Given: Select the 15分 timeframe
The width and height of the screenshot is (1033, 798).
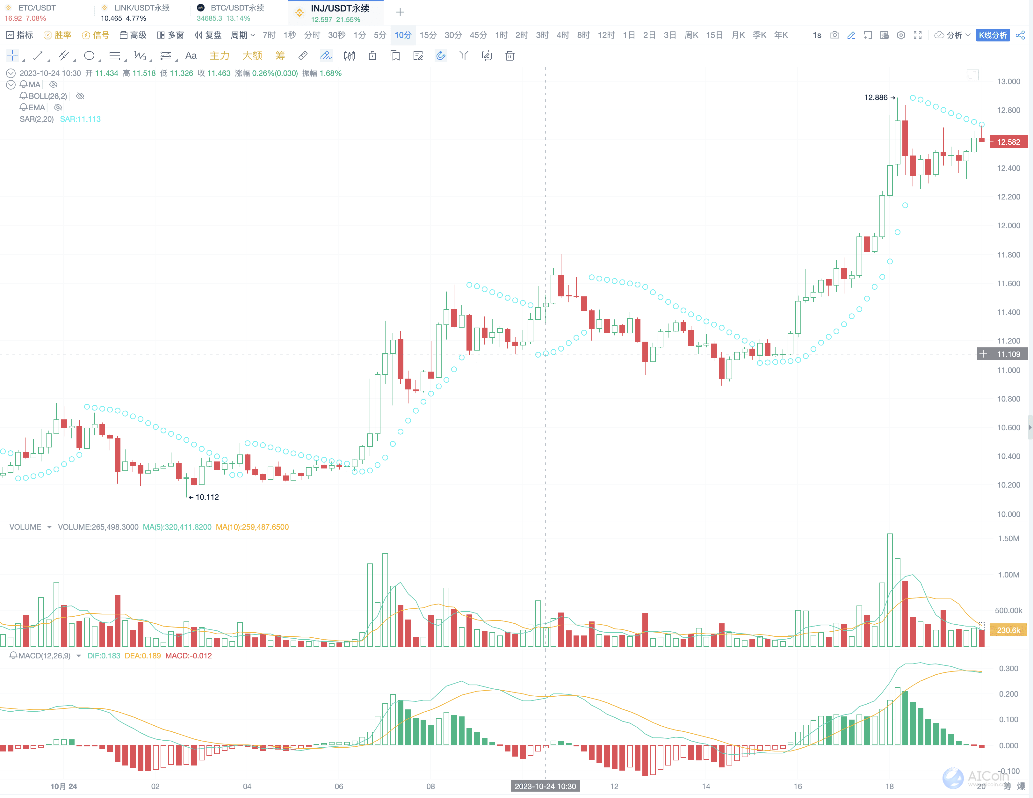Looking at the screenshot, I should [428, 35].
